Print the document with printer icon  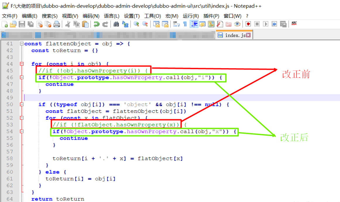pos(57,24)
